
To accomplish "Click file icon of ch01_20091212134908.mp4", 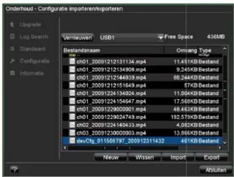I will click(x=72, y=69).
